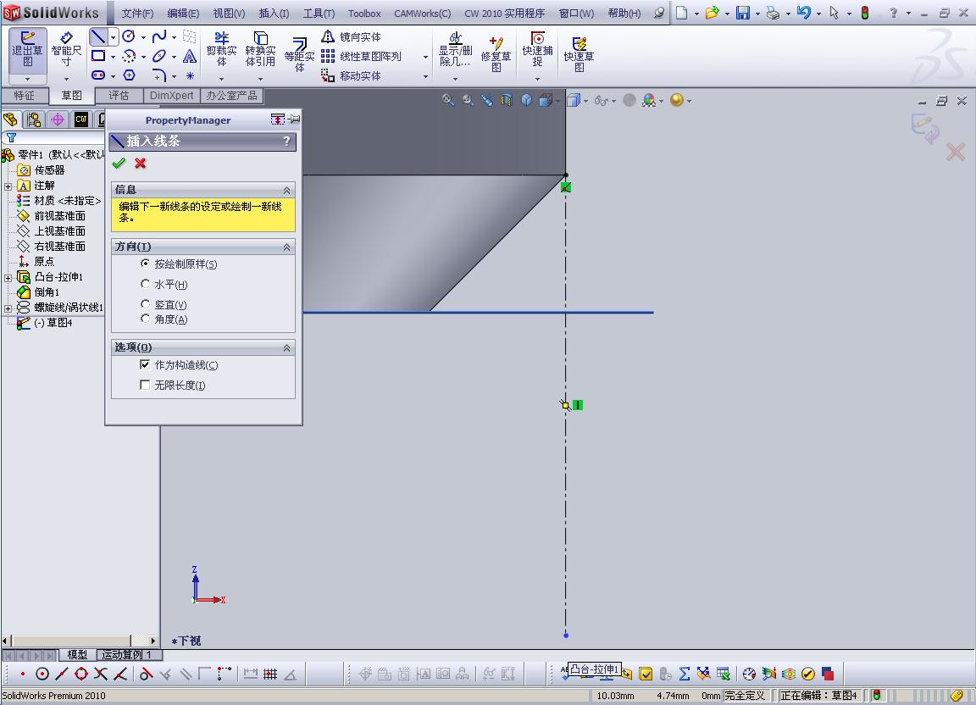Select the Polygon sketch tool
The image size is (976, 705).
click(x=129, y=75)
